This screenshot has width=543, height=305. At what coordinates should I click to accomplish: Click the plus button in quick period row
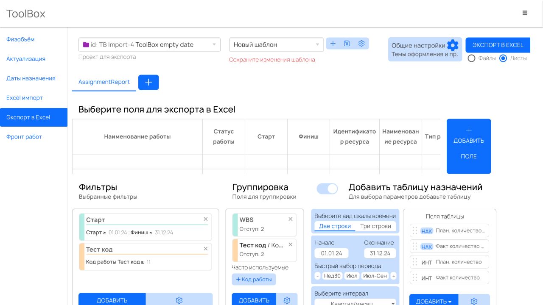[393, 276]
